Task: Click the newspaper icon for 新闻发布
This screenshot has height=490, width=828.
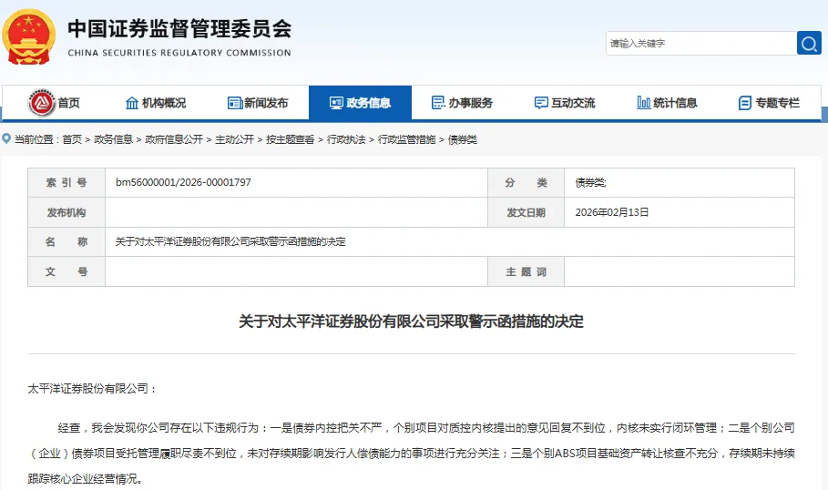Action: click(234, 103)
